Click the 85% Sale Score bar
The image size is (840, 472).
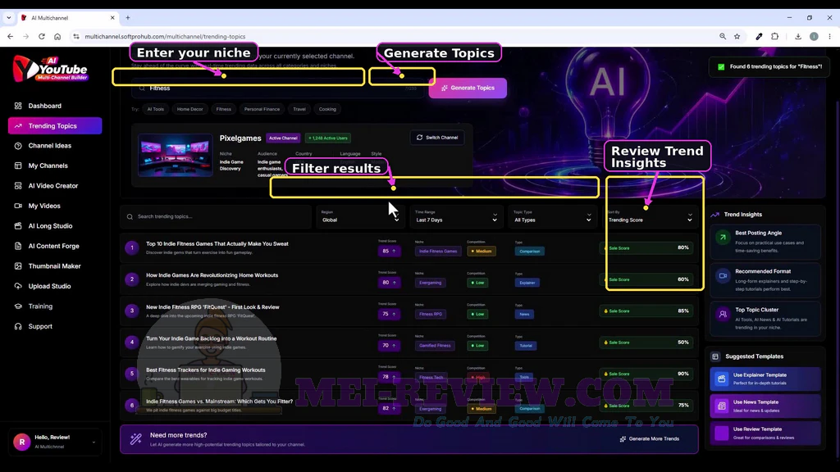[647, 311]
